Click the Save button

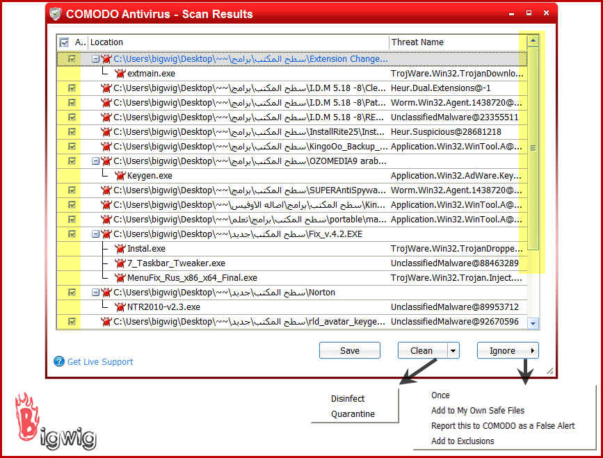349,351
